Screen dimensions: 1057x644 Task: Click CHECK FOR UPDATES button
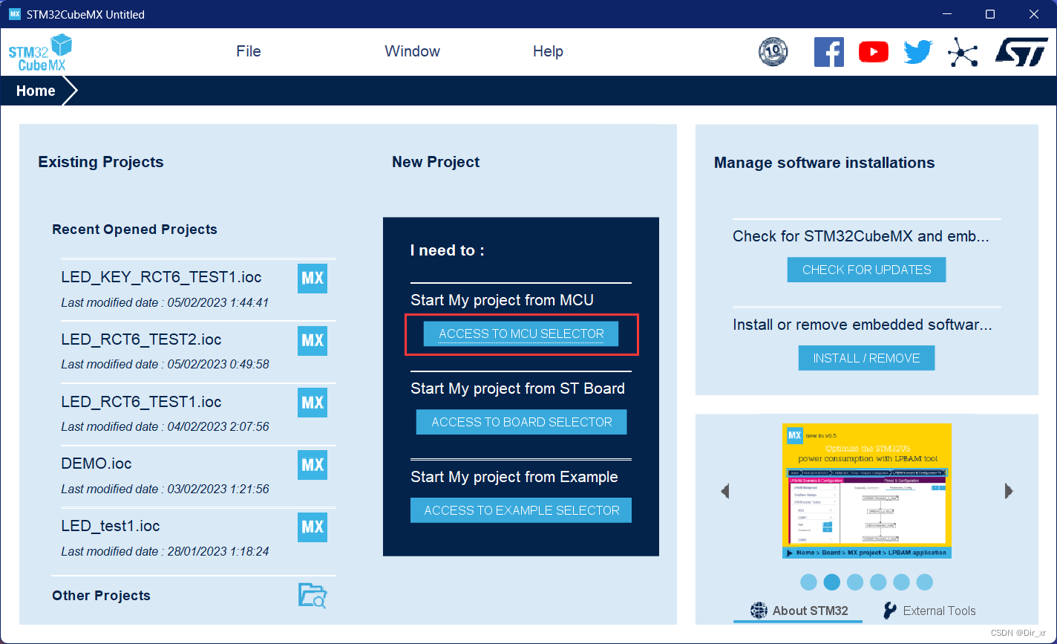(867, 270)
